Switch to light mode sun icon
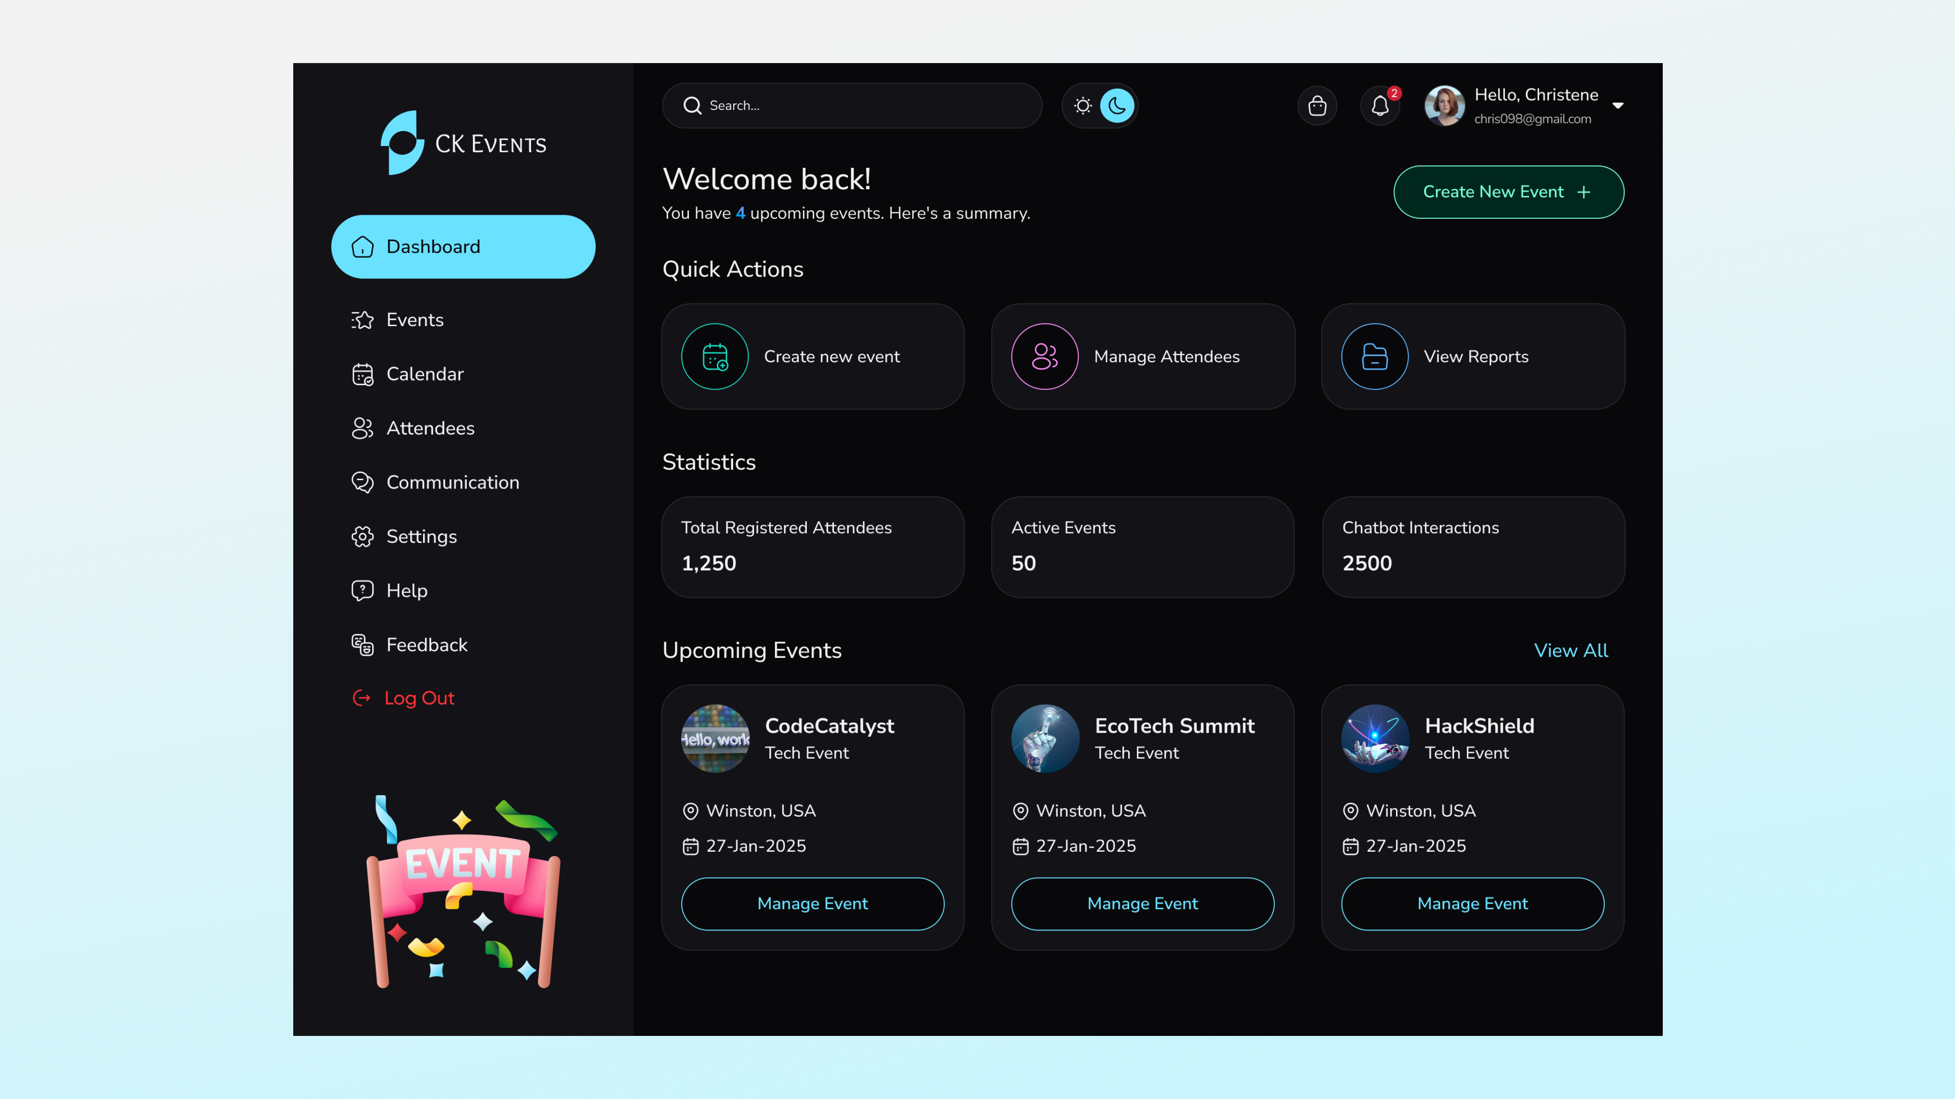 1083,105
